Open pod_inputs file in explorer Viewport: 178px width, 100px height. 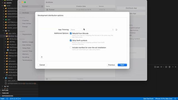coord(13,75)
